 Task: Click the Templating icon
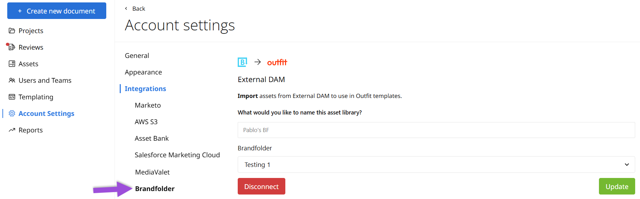point(12,97)
